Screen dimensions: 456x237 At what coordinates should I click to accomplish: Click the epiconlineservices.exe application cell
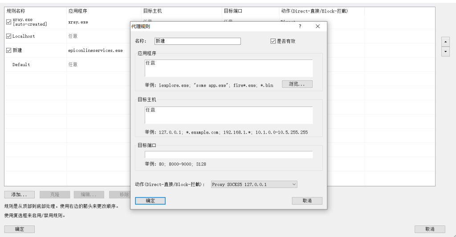(x=95, y=51)
